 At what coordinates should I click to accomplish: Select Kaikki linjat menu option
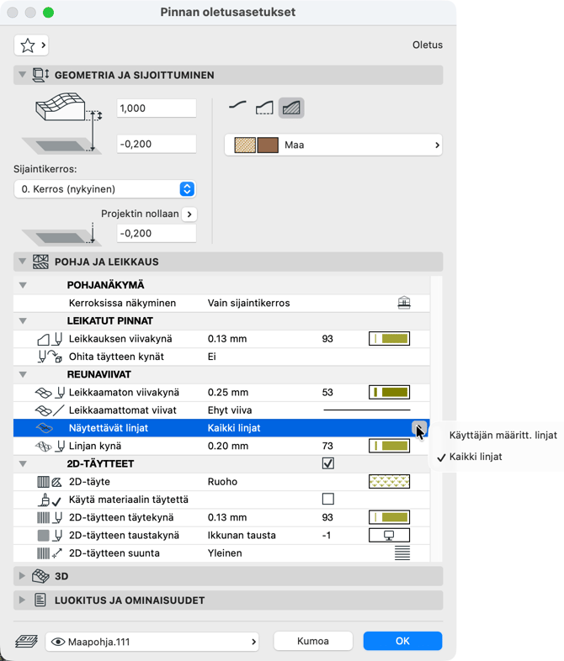tap(476, 457)
